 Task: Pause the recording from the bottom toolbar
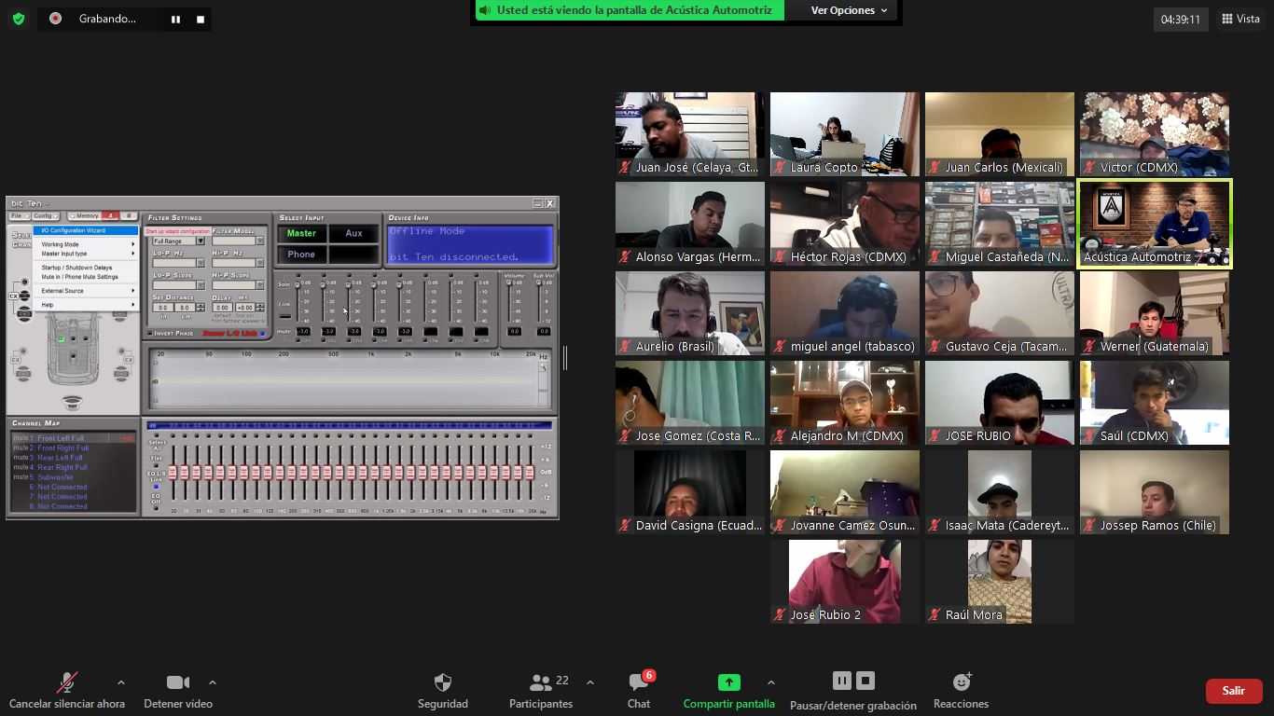pyautogui.click(x=841, y=682)
